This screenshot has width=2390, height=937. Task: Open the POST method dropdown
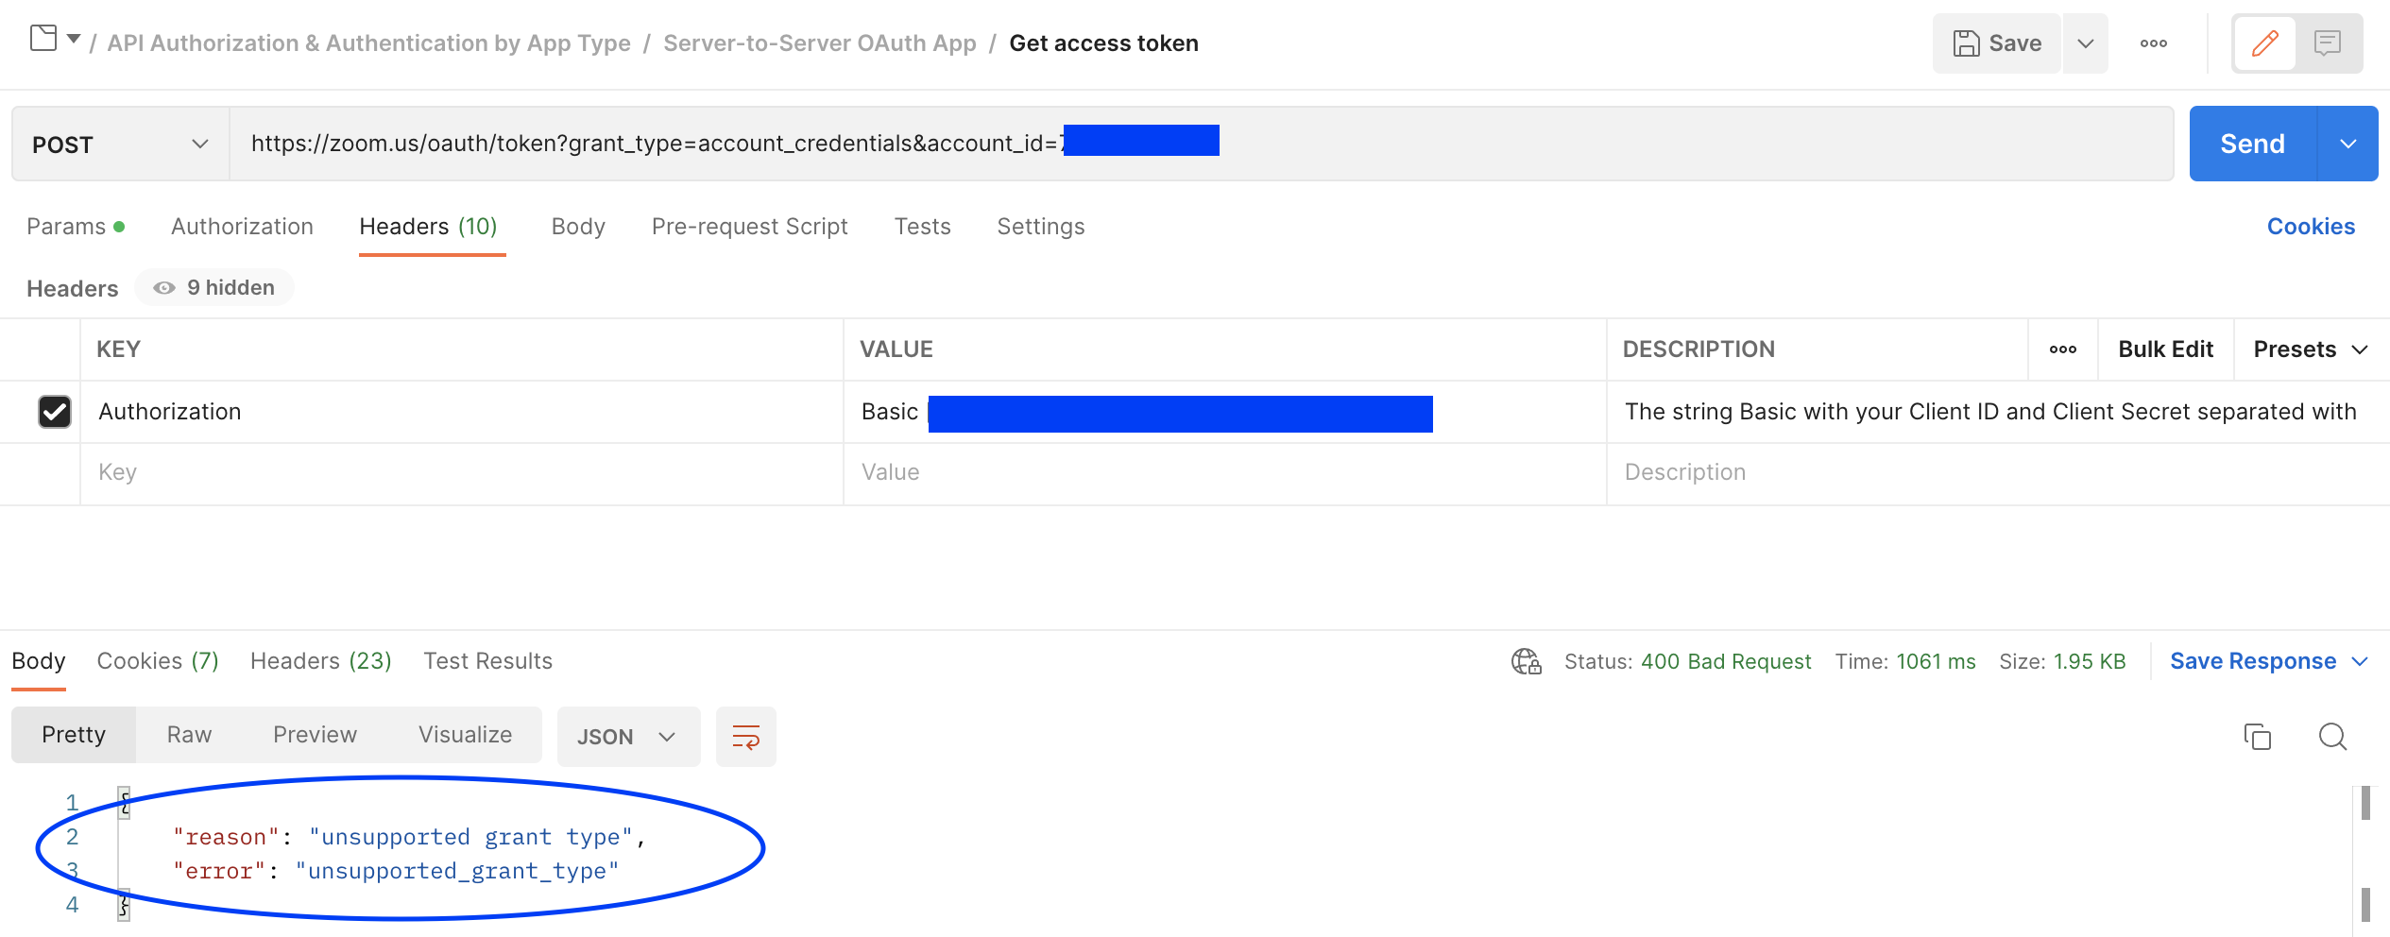pos(120,145)
